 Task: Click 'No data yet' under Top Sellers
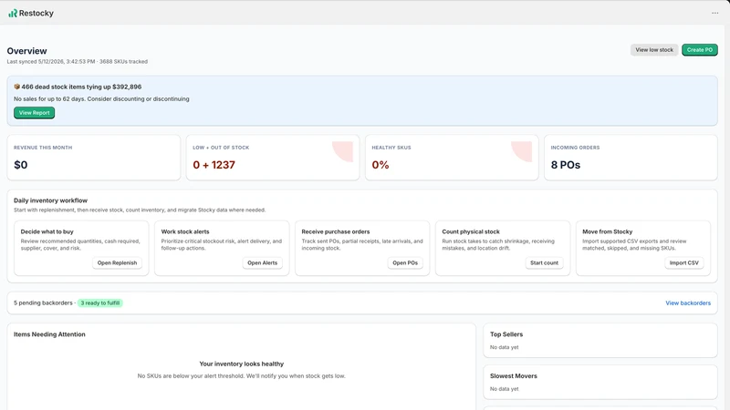coord(504,347)
